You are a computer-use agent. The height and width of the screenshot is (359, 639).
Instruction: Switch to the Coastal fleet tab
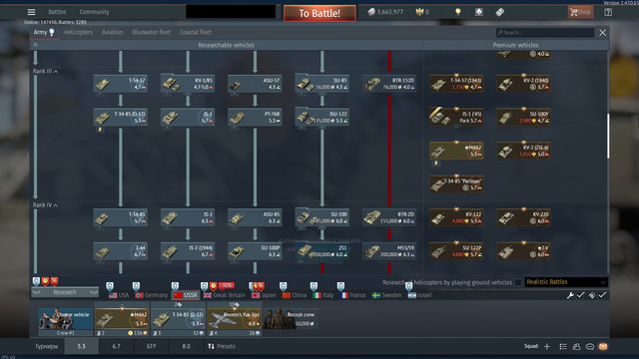pos(196,32)
